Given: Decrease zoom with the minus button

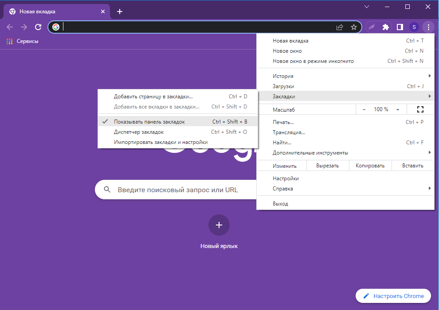Looking at the screenshot, I should point(364,109).
